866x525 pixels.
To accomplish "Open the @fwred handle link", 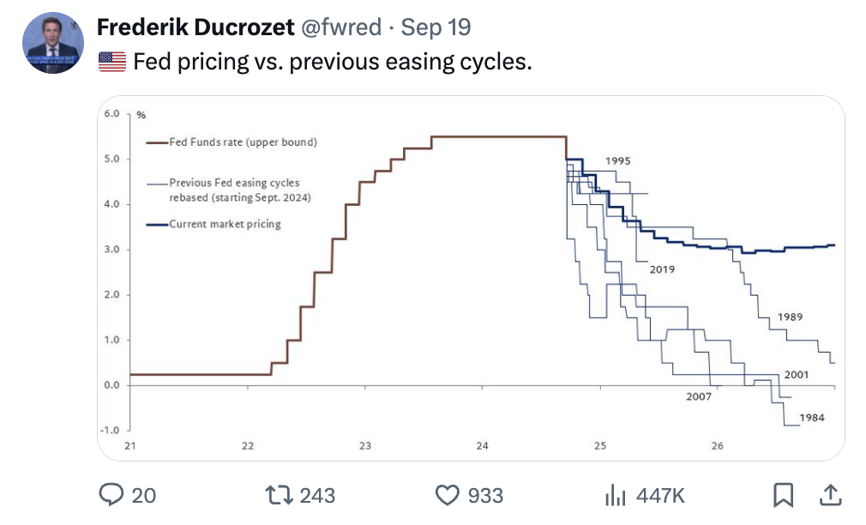I will [x=340, y=27].
